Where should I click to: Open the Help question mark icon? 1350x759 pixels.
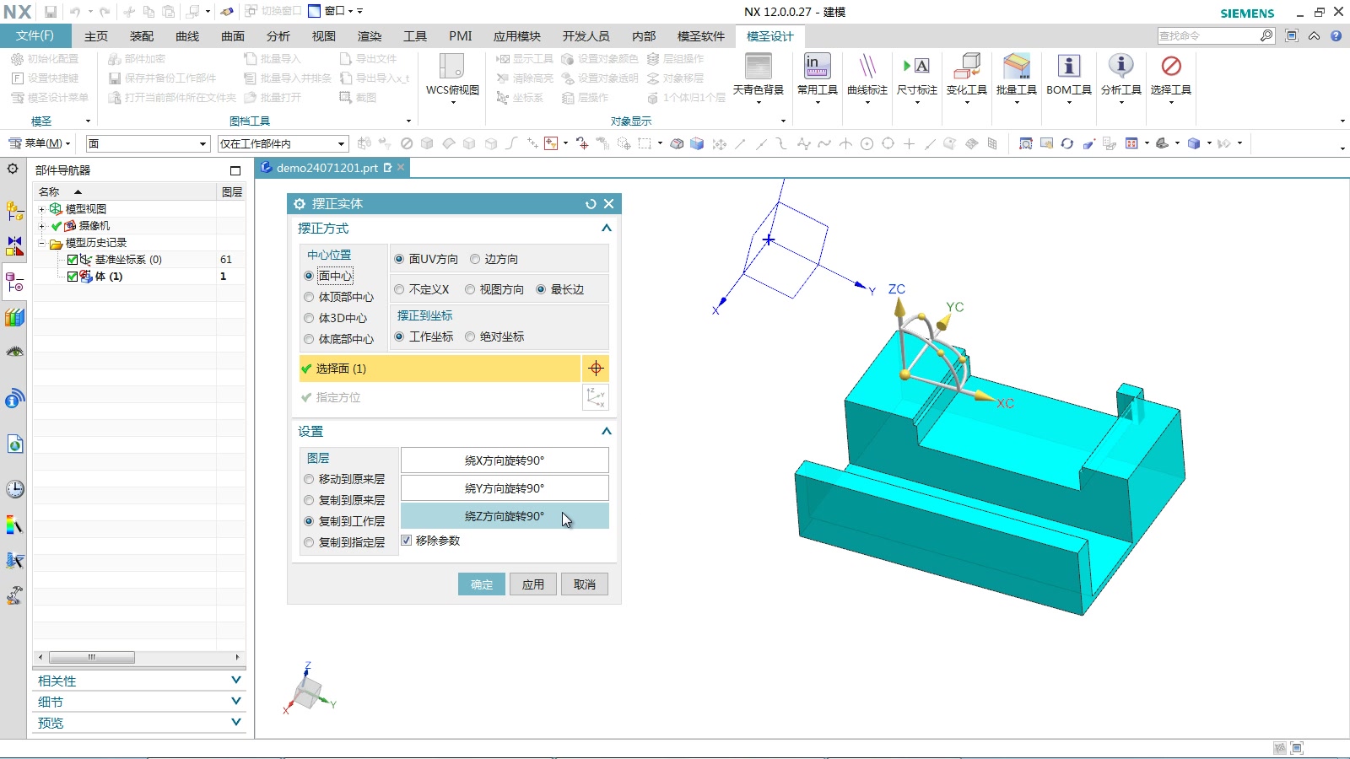[1336, 35]
